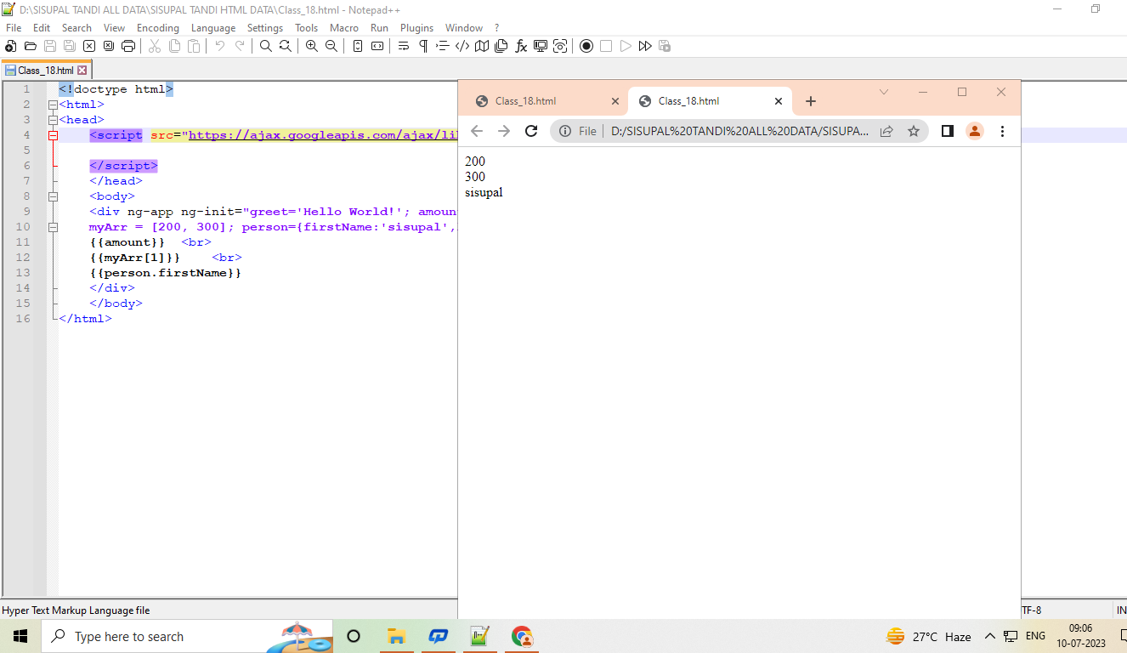Collapse the html tag fold on line 2
Image resolution: width=1127 pixels, height=653 pixels.
(x=53, y=105)
